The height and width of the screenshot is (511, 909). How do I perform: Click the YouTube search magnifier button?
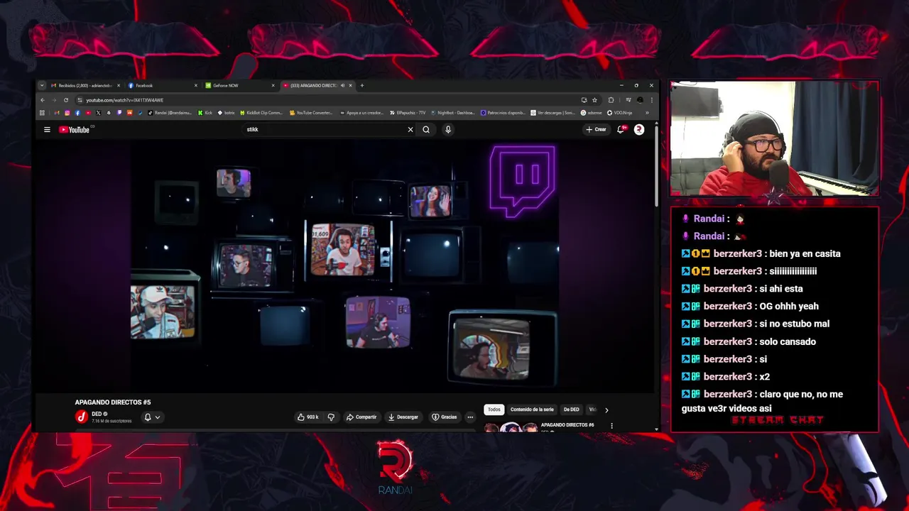(x=426, y=129)
